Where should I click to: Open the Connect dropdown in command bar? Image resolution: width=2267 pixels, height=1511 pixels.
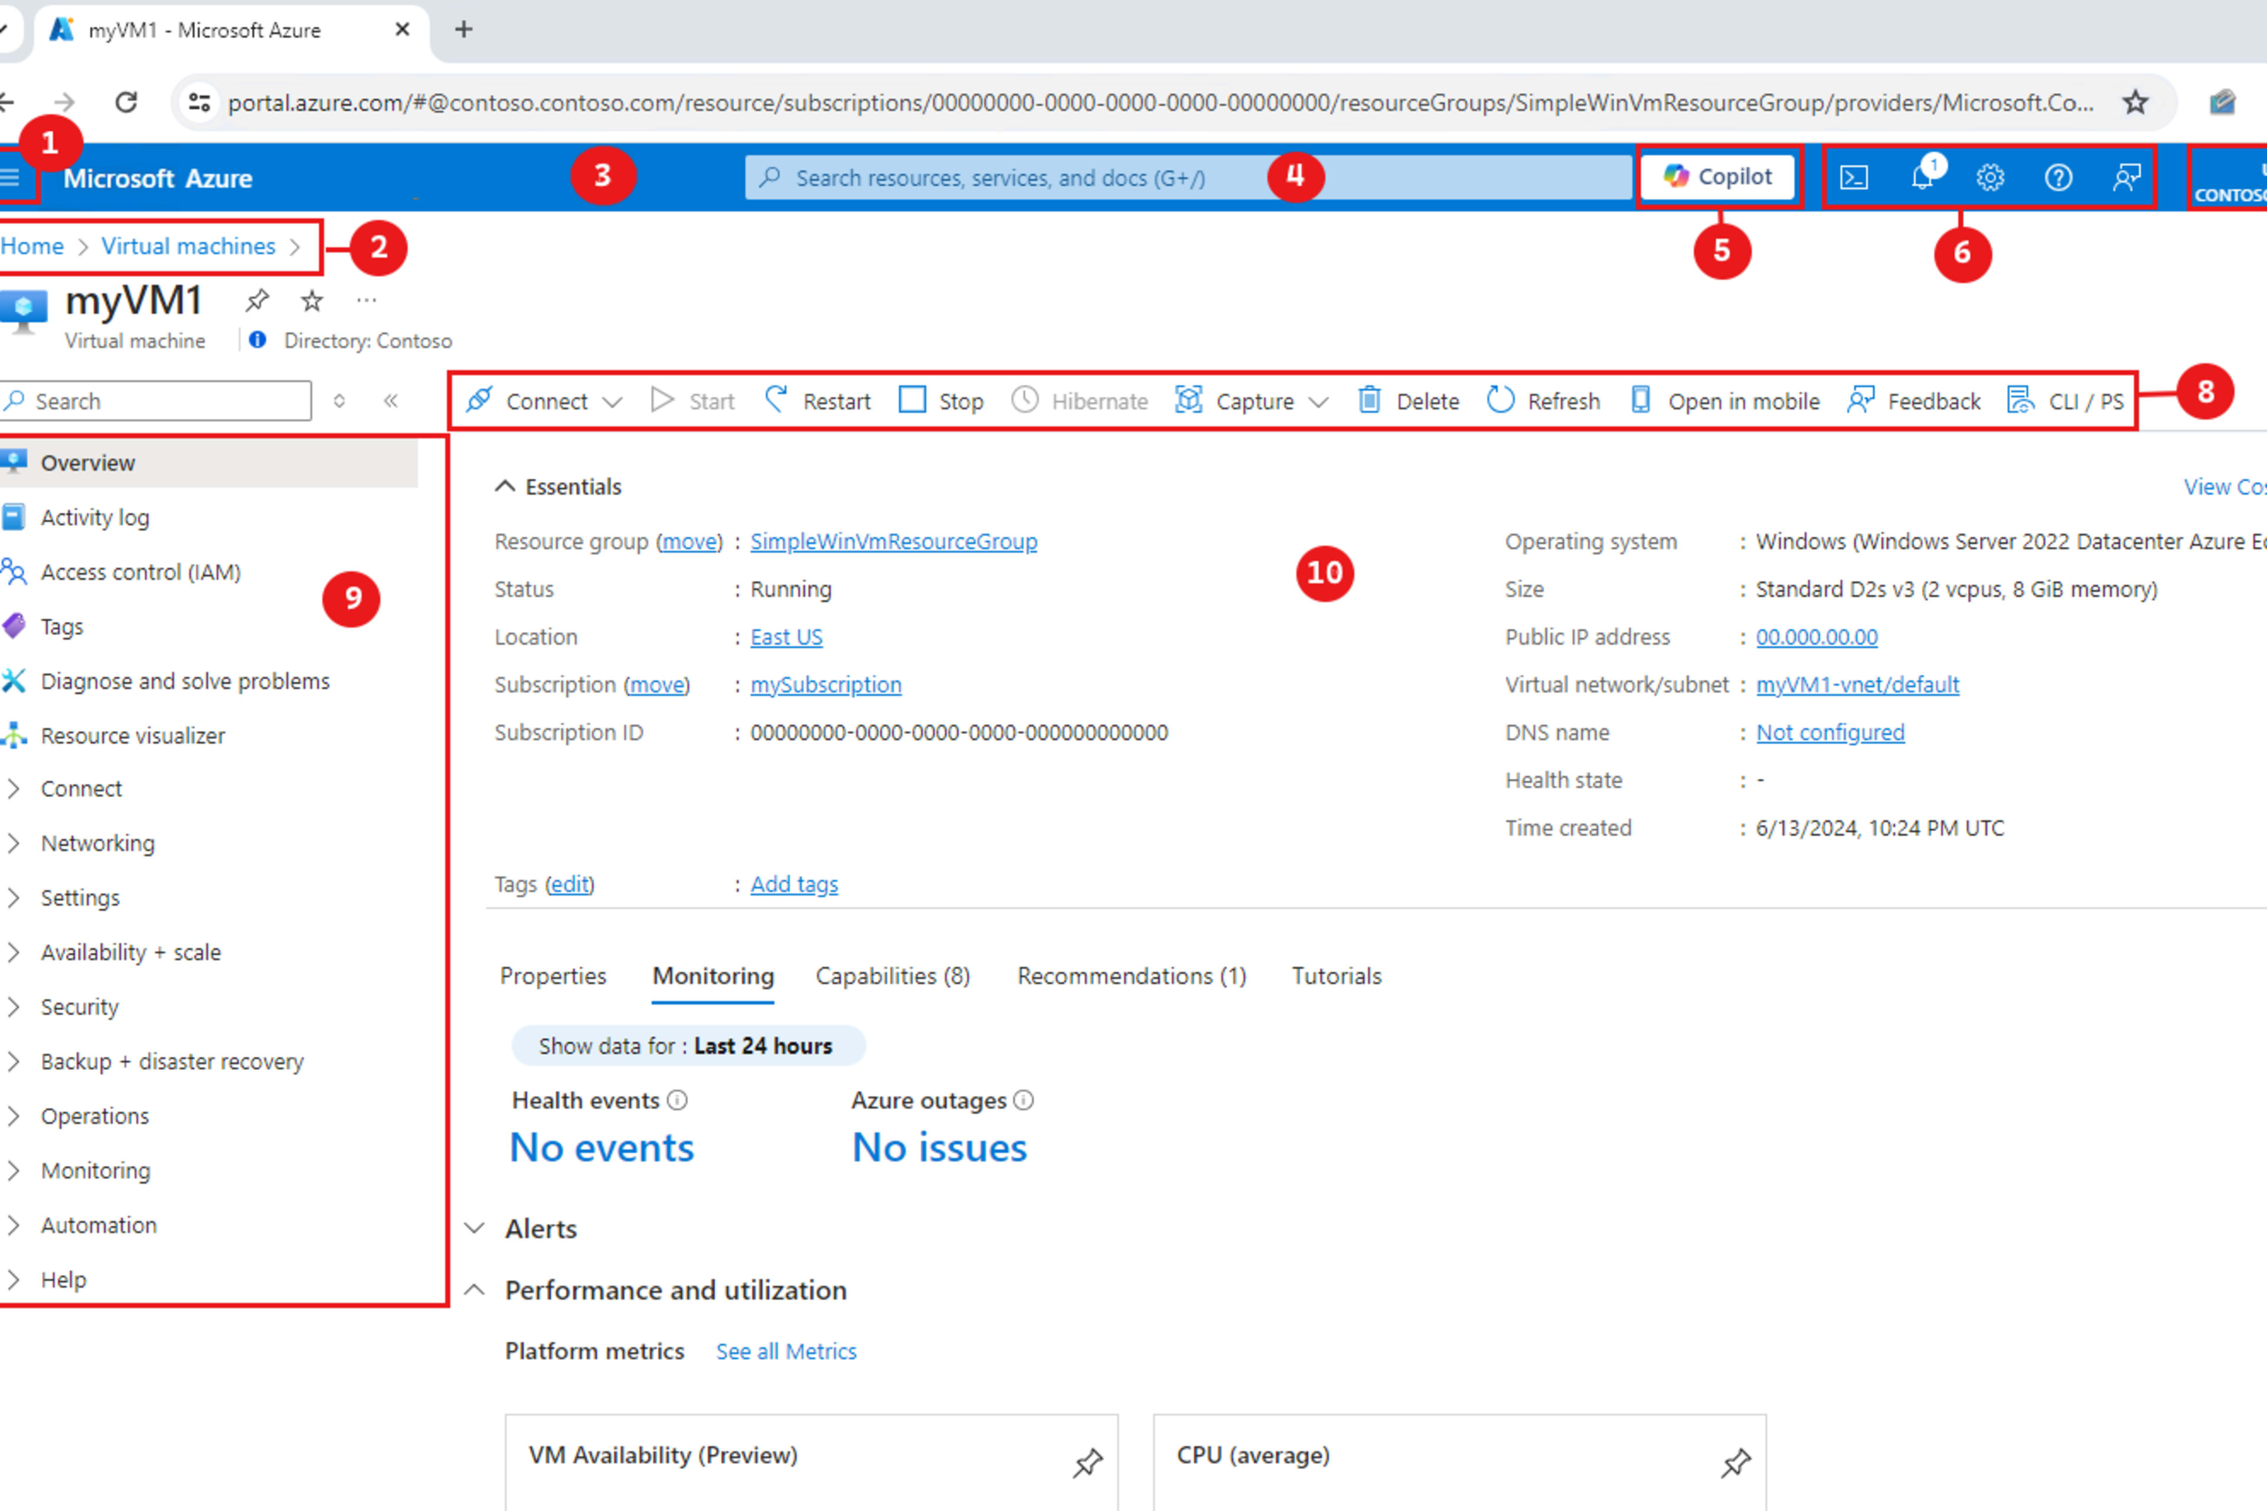[x=544, y=401]
